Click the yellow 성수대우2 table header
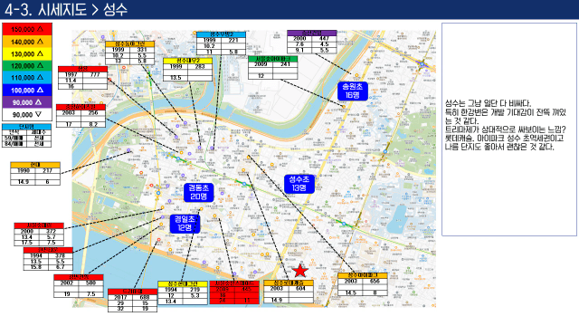The width and height of the screenshot is (579, 326). pyautogui.click(x=187, y=61)
